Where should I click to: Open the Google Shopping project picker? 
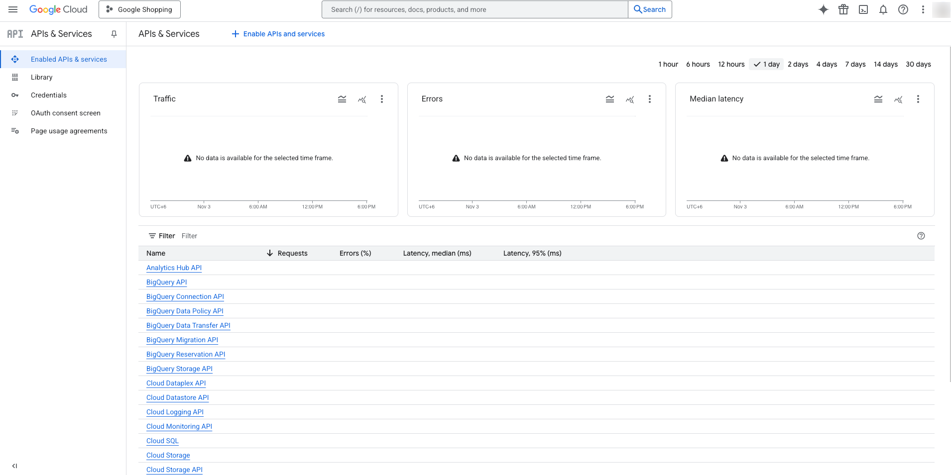click(x=139, y=9)
